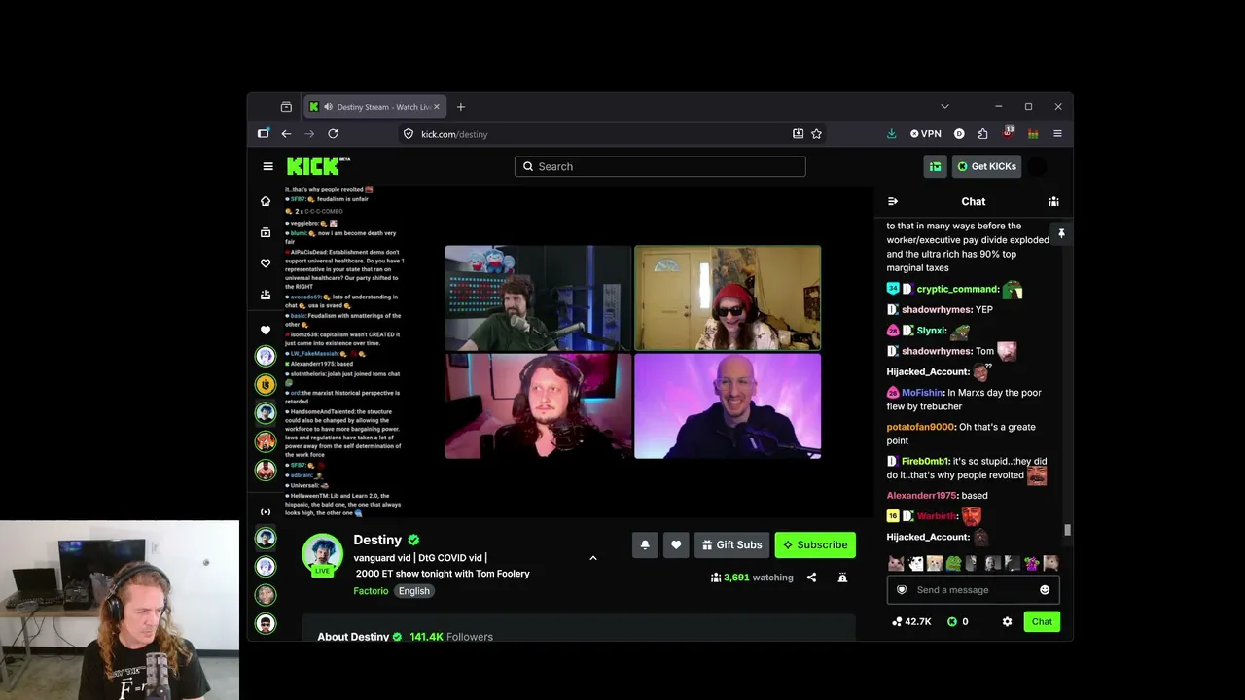Click chat username Warbirth
1245x700 pixels.
939,516
